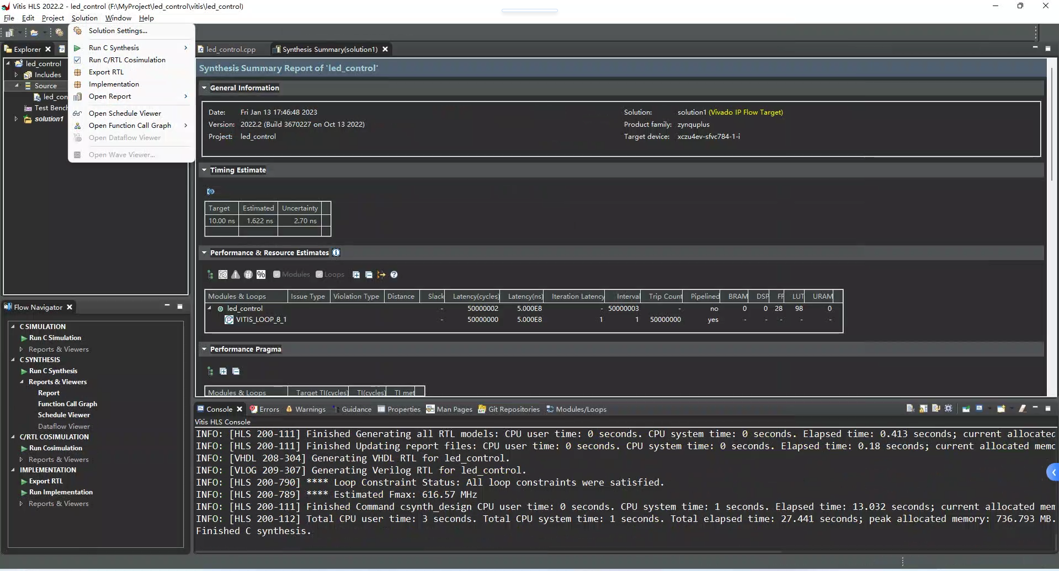Screen dimensions: 1059x571
Task: Click the Clear Console icon
Action: (910, 409)
